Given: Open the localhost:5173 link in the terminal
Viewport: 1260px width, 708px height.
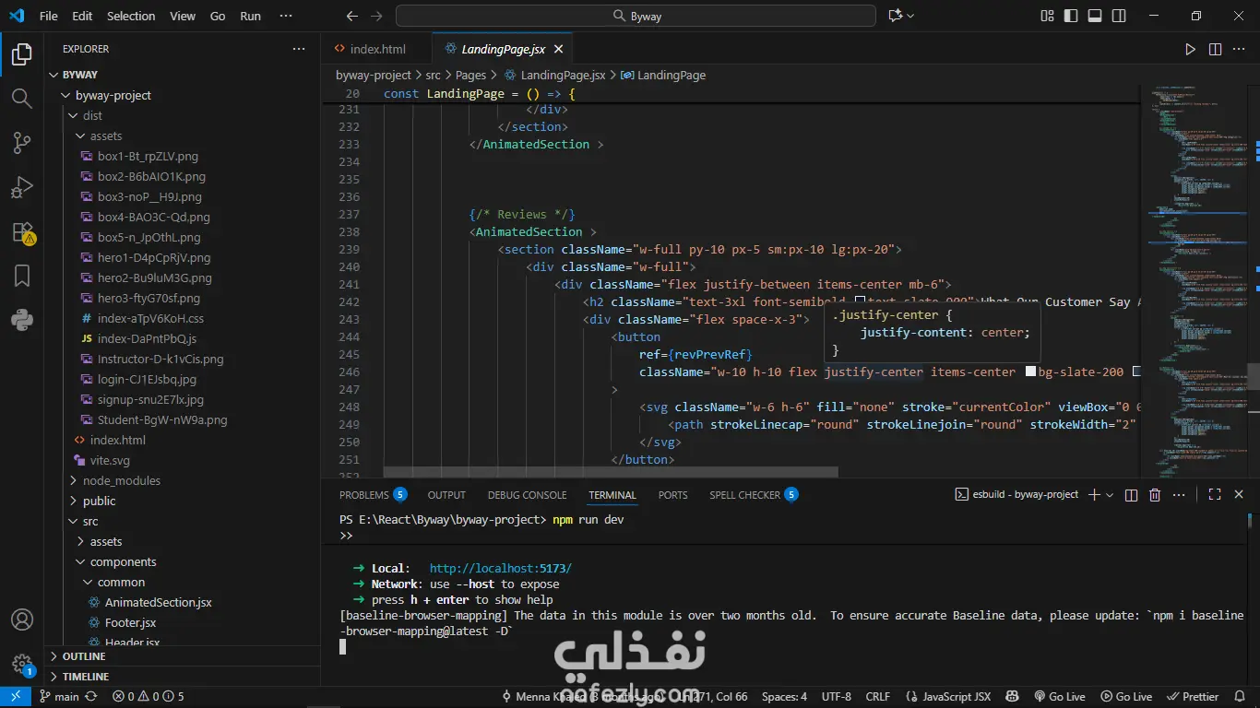Looking at the screenshot, I should coord(501,568).
